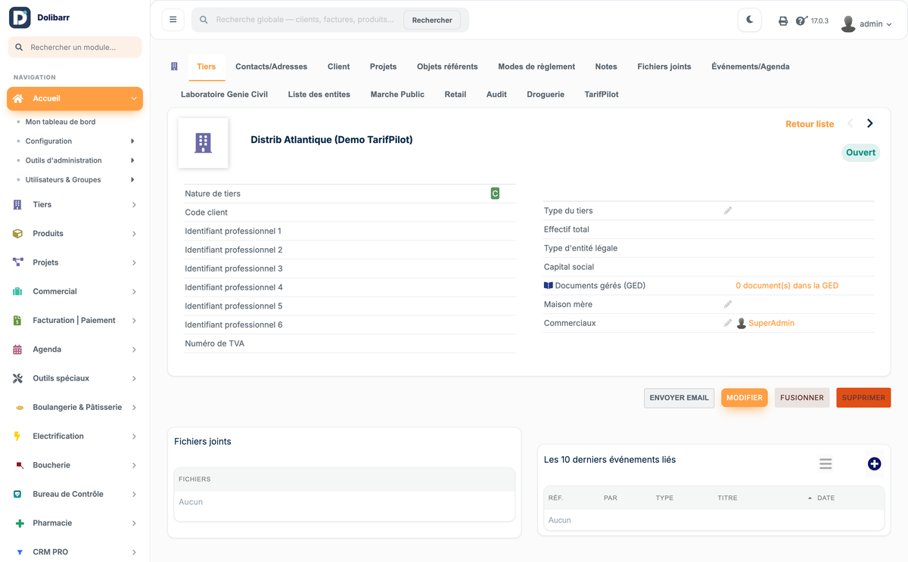
Task: Click the MODIFIER button
Action: (745, 398)
